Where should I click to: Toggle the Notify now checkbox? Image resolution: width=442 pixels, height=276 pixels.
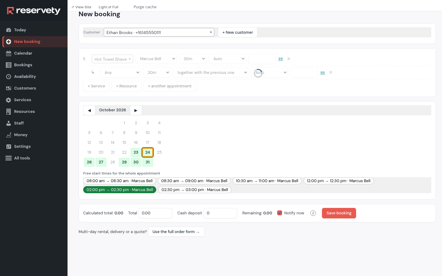pyautogui.click(x=280, y=213)
